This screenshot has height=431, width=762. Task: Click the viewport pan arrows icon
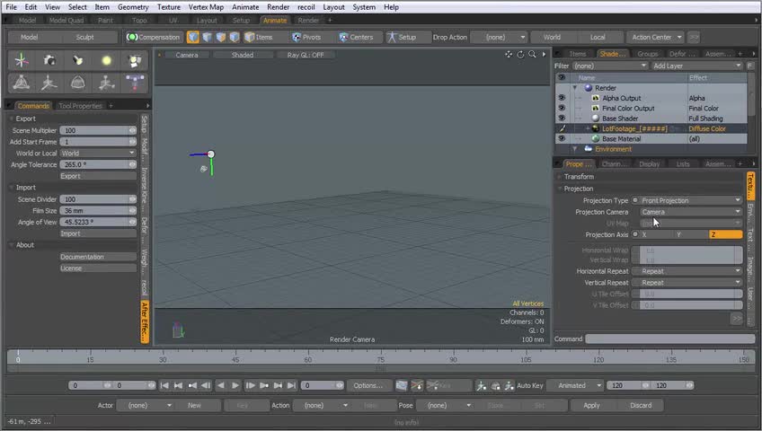(x=509, y=55)
